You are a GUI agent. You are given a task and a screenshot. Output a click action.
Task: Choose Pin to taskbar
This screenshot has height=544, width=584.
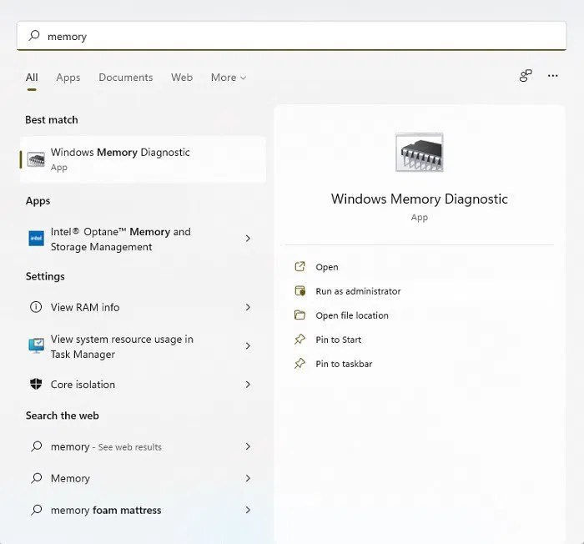click(344, 364)
